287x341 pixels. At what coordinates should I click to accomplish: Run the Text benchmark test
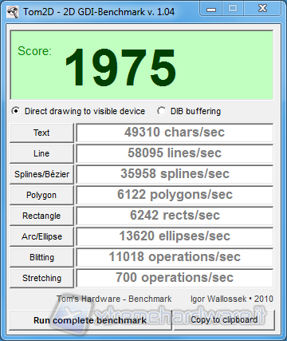point(41,133)
